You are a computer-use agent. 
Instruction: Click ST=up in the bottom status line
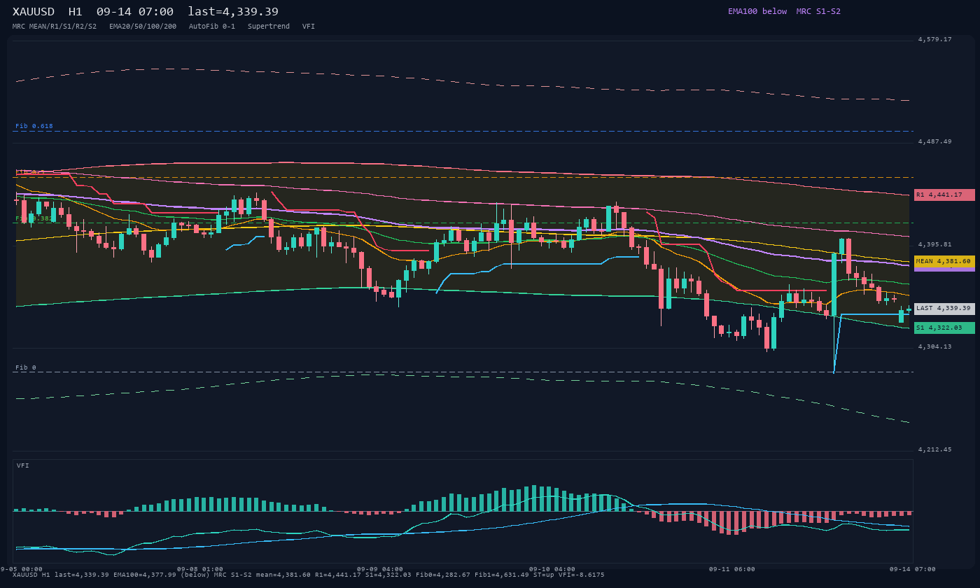coord(544,575)
